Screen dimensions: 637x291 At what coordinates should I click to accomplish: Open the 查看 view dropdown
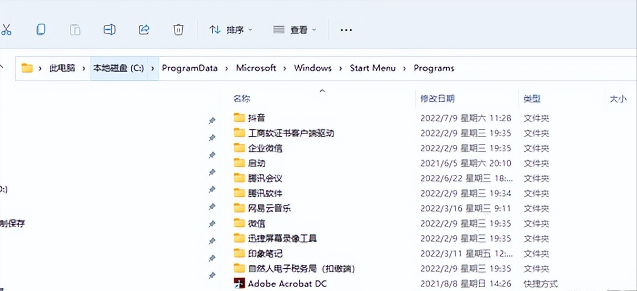(x=295, y=29)
